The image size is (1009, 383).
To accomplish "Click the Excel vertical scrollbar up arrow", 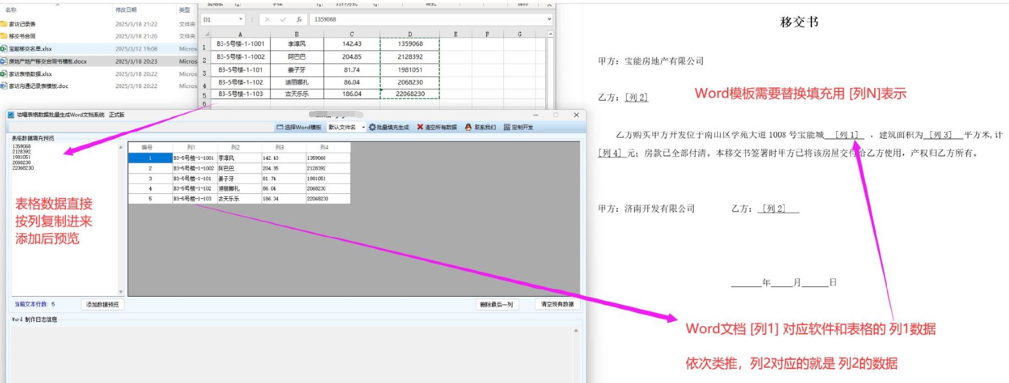I will (x=551, y=34).
